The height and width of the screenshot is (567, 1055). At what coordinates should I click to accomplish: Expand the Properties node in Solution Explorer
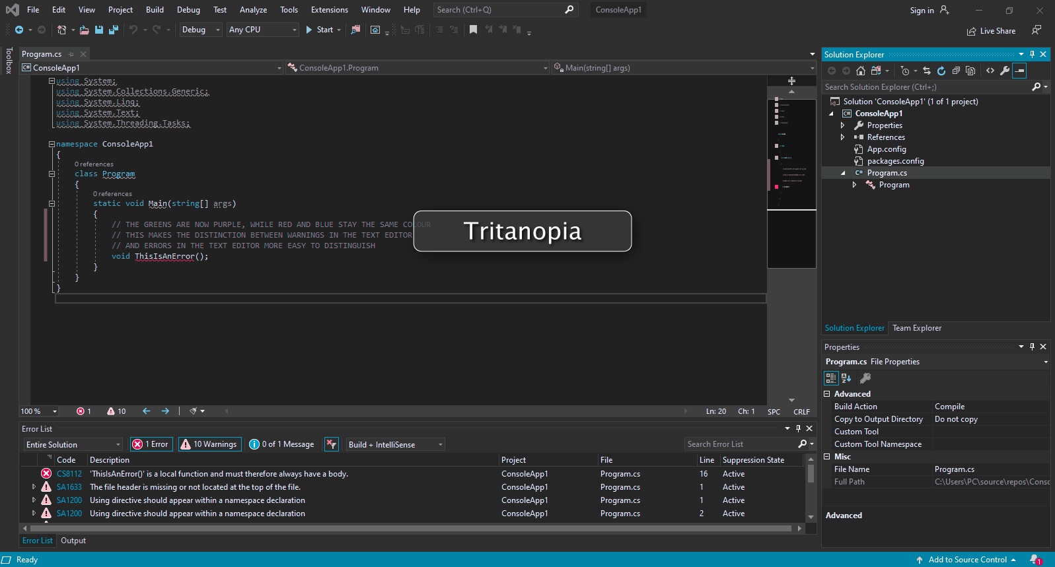[x=842, y=125]
